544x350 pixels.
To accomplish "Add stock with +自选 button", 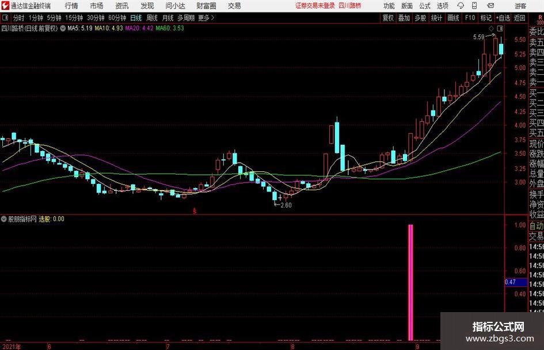I will tap(503, 18).
